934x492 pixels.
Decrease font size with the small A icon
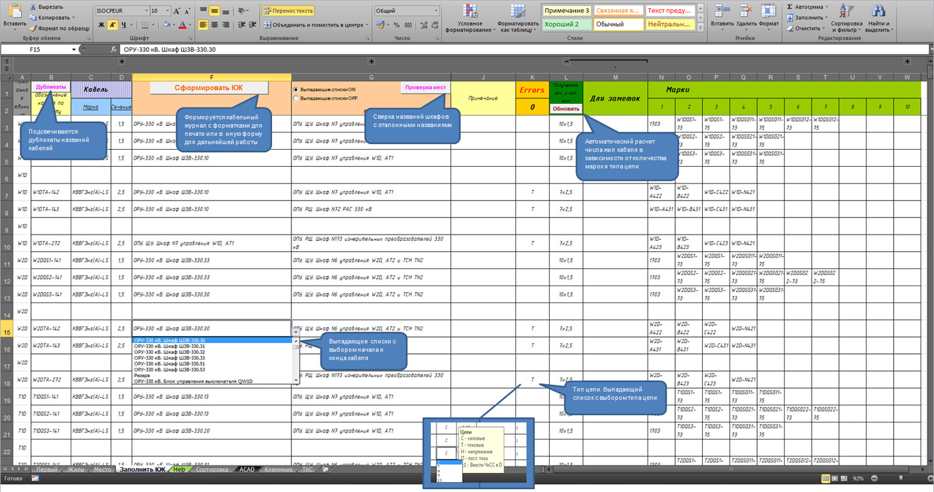pyautogui.click(x=187, y=11)
